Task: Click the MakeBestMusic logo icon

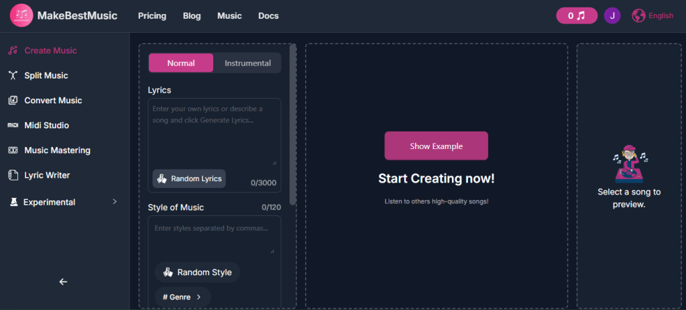Action: tap(21, 15)
